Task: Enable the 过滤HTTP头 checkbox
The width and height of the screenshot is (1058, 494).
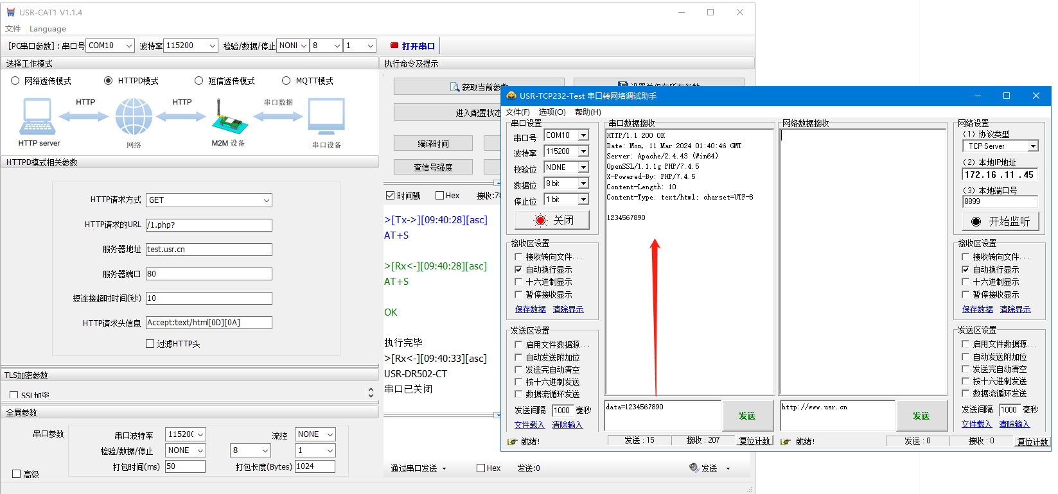Action: [150, 344]
